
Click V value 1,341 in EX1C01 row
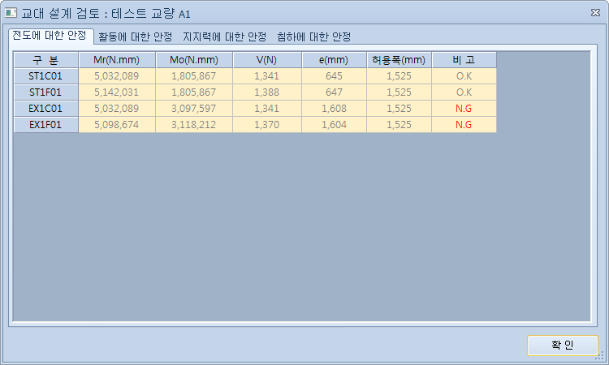click(x=267, y=109)
